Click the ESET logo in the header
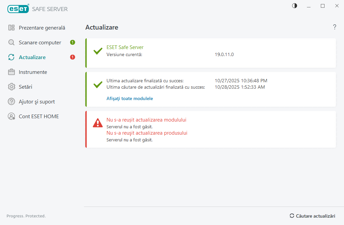The height and width of the screenshot is (225, 344). coord(18,9)
